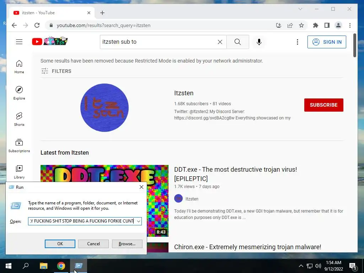Click the YouTube page vertical scrollbar
Screen dimensions: 364x273
354,45
